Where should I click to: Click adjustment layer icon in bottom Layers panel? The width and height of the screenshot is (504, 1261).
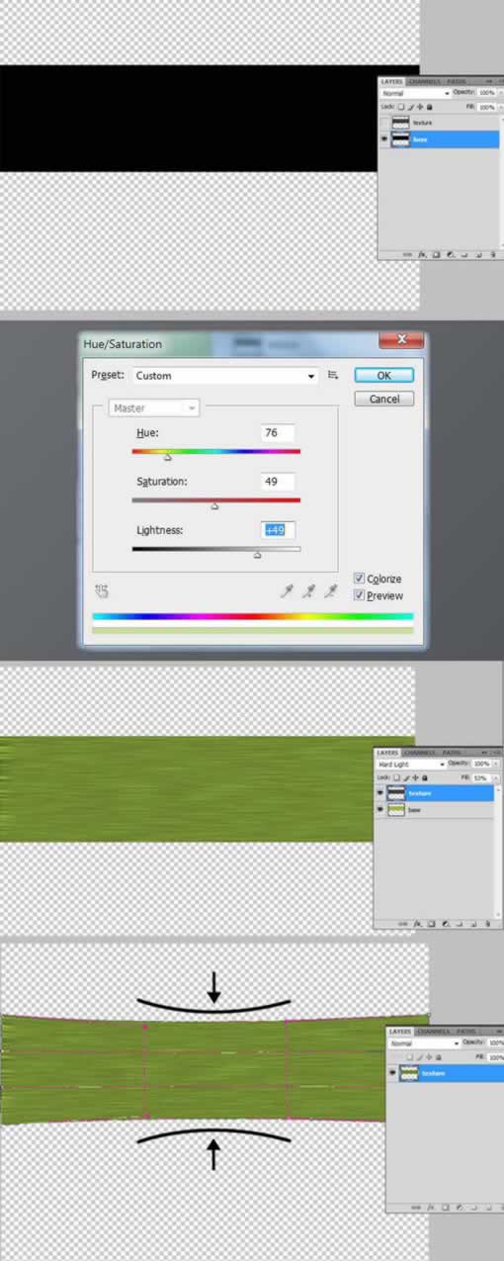(460, 1207)
